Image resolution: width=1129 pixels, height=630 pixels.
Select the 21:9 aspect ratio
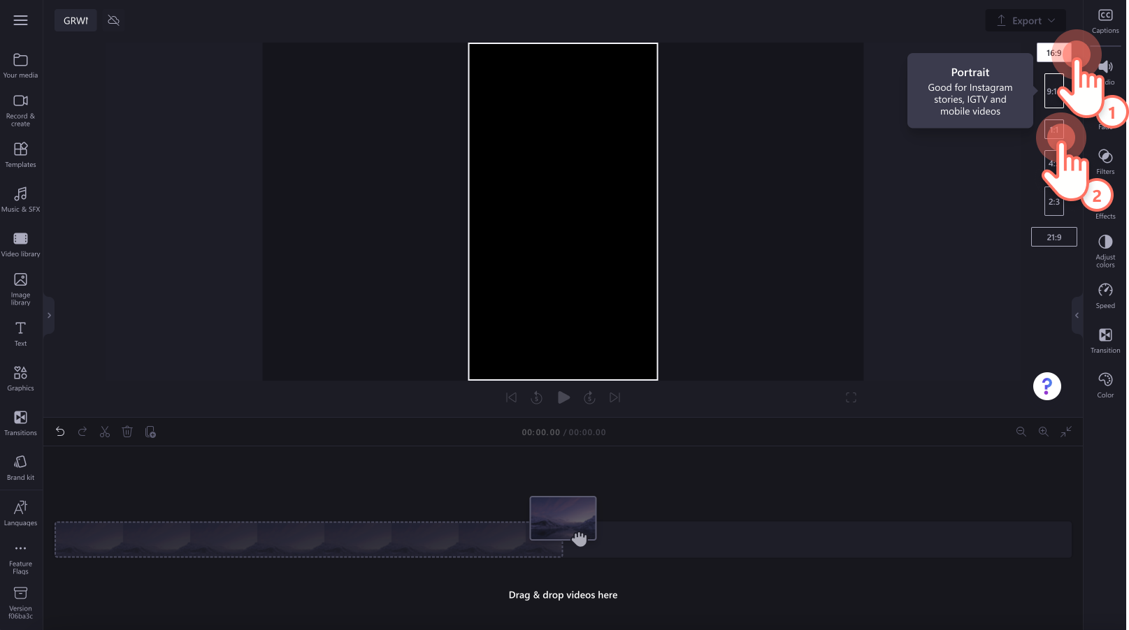(x=1054, y=237)
